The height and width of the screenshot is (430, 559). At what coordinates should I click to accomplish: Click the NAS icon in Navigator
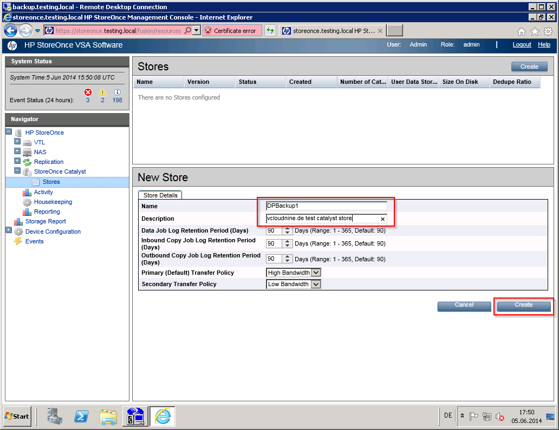tap(27, 153)
